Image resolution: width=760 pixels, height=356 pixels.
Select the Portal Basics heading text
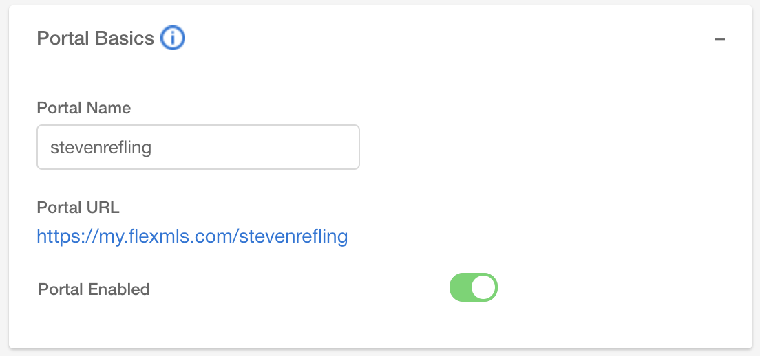point(96,38)
